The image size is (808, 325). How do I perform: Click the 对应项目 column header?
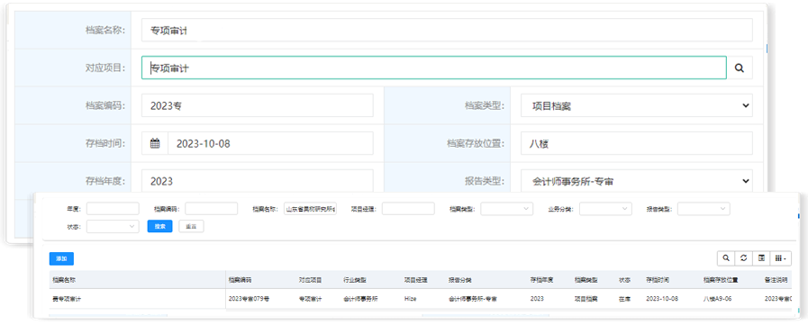pyautogui.click(x=310, y=280)
